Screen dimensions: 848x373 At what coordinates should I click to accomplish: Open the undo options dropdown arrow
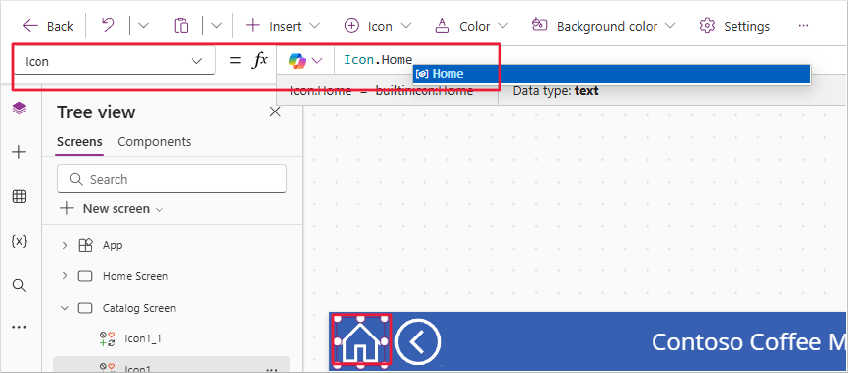pos(143,26)
